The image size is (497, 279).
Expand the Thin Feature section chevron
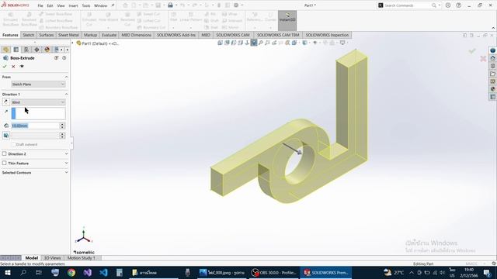pos(66,164)
